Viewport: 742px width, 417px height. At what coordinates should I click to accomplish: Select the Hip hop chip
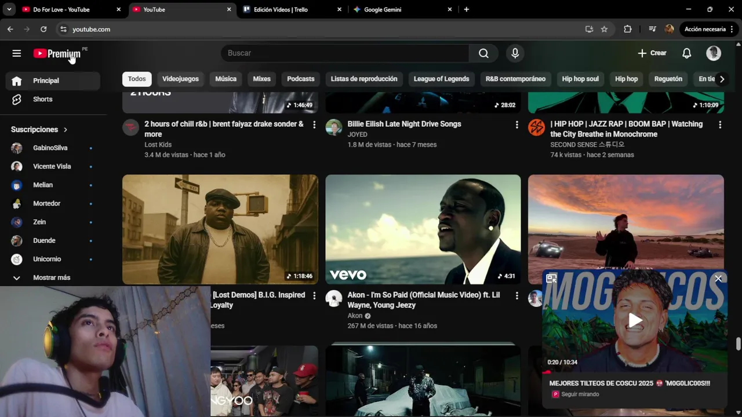(x=626, y=79)
